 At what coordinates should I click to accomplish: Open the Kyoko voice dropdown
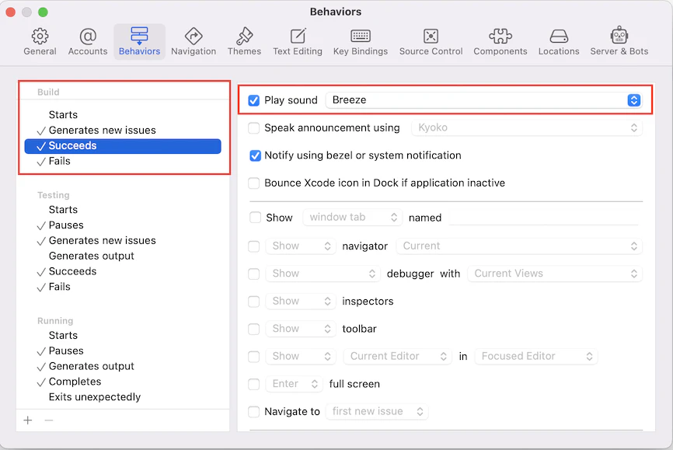(527, 127)
